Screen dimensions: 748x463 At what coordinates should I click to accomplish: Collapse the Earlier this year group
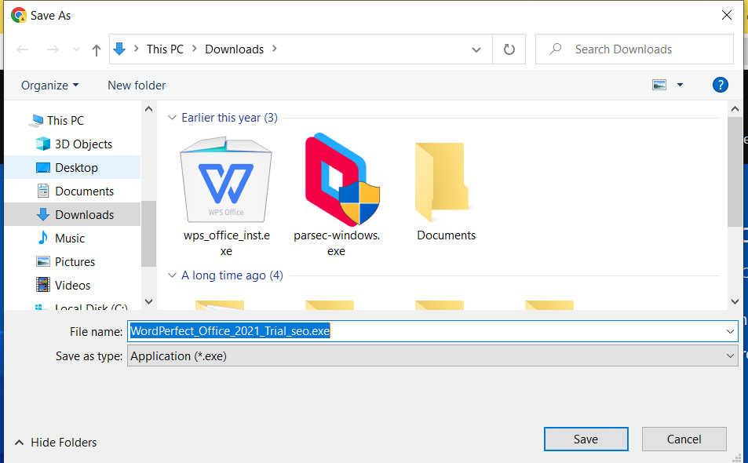pyautogui.click(x=172, y=117)
